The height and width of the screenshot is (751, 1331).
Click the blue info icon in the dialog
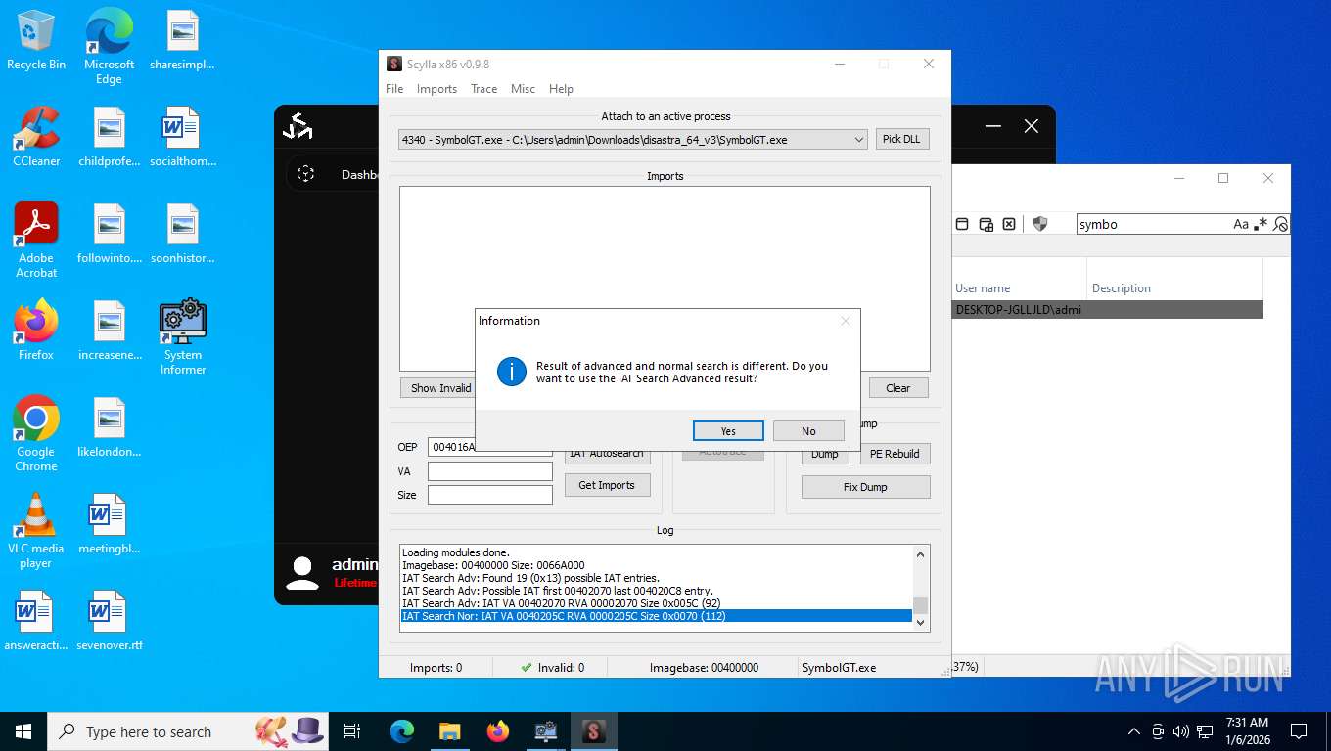pyautogui.click(x=512, y=372)
